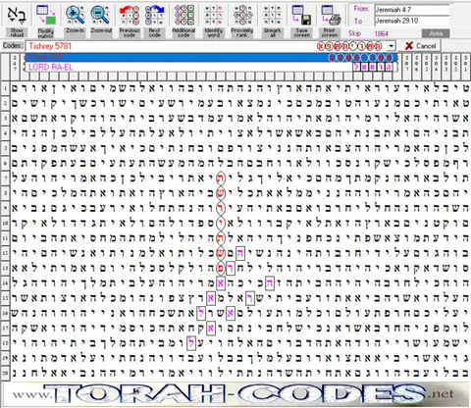Toggle the Show nikud icon
The image size is (471, 408).
click(16, 15)
